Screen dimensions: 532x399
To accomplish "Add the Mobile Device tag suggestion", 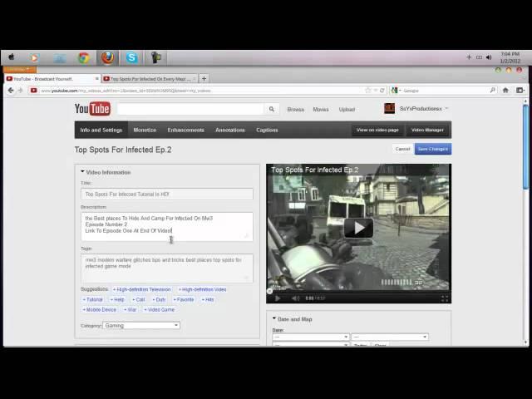I will pos(100,310).
